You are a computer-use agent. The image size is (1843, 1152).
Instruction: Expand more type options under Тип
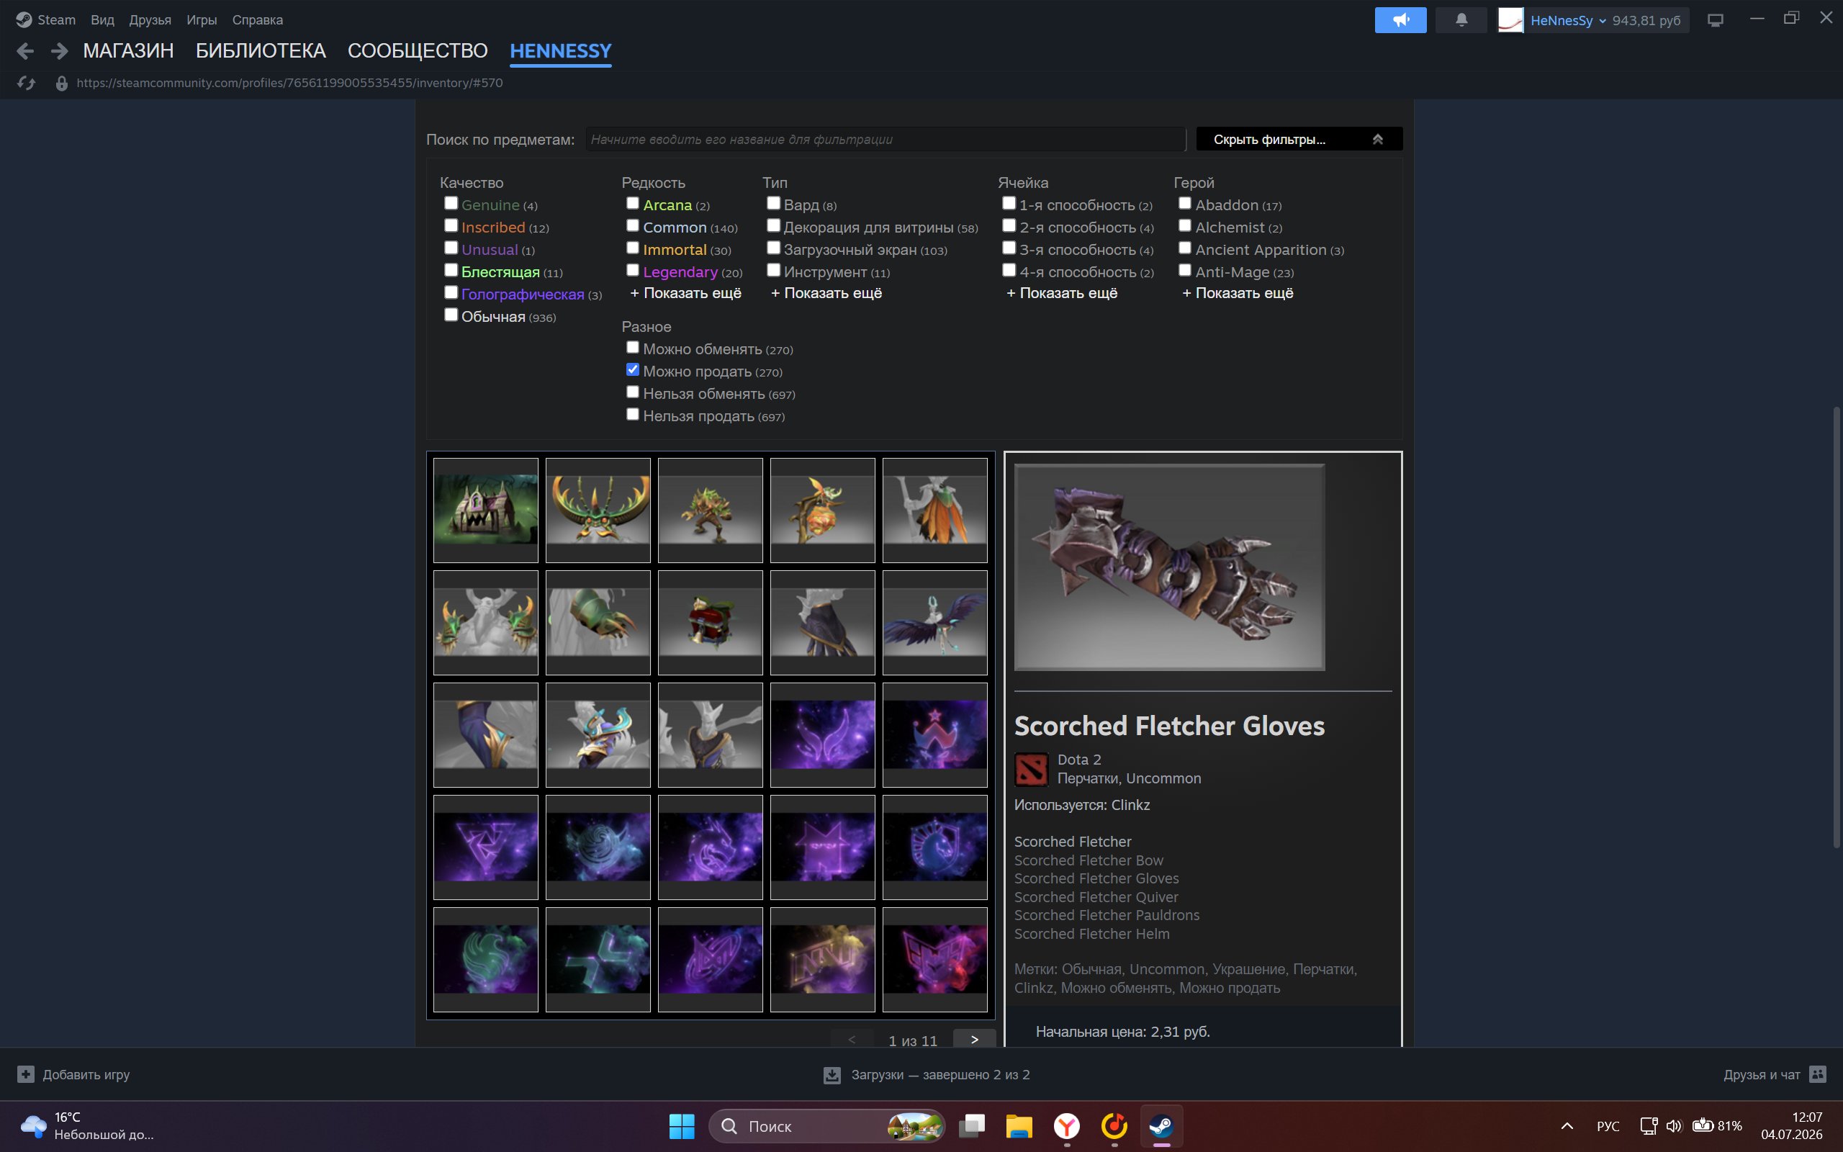click(826, 293)
